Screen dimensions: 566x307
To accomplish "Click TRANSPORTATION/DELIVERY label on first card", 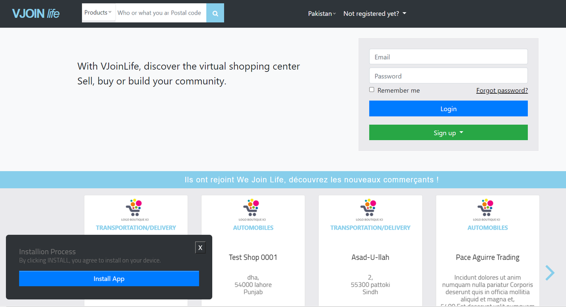I will click(x=136, y=228).
